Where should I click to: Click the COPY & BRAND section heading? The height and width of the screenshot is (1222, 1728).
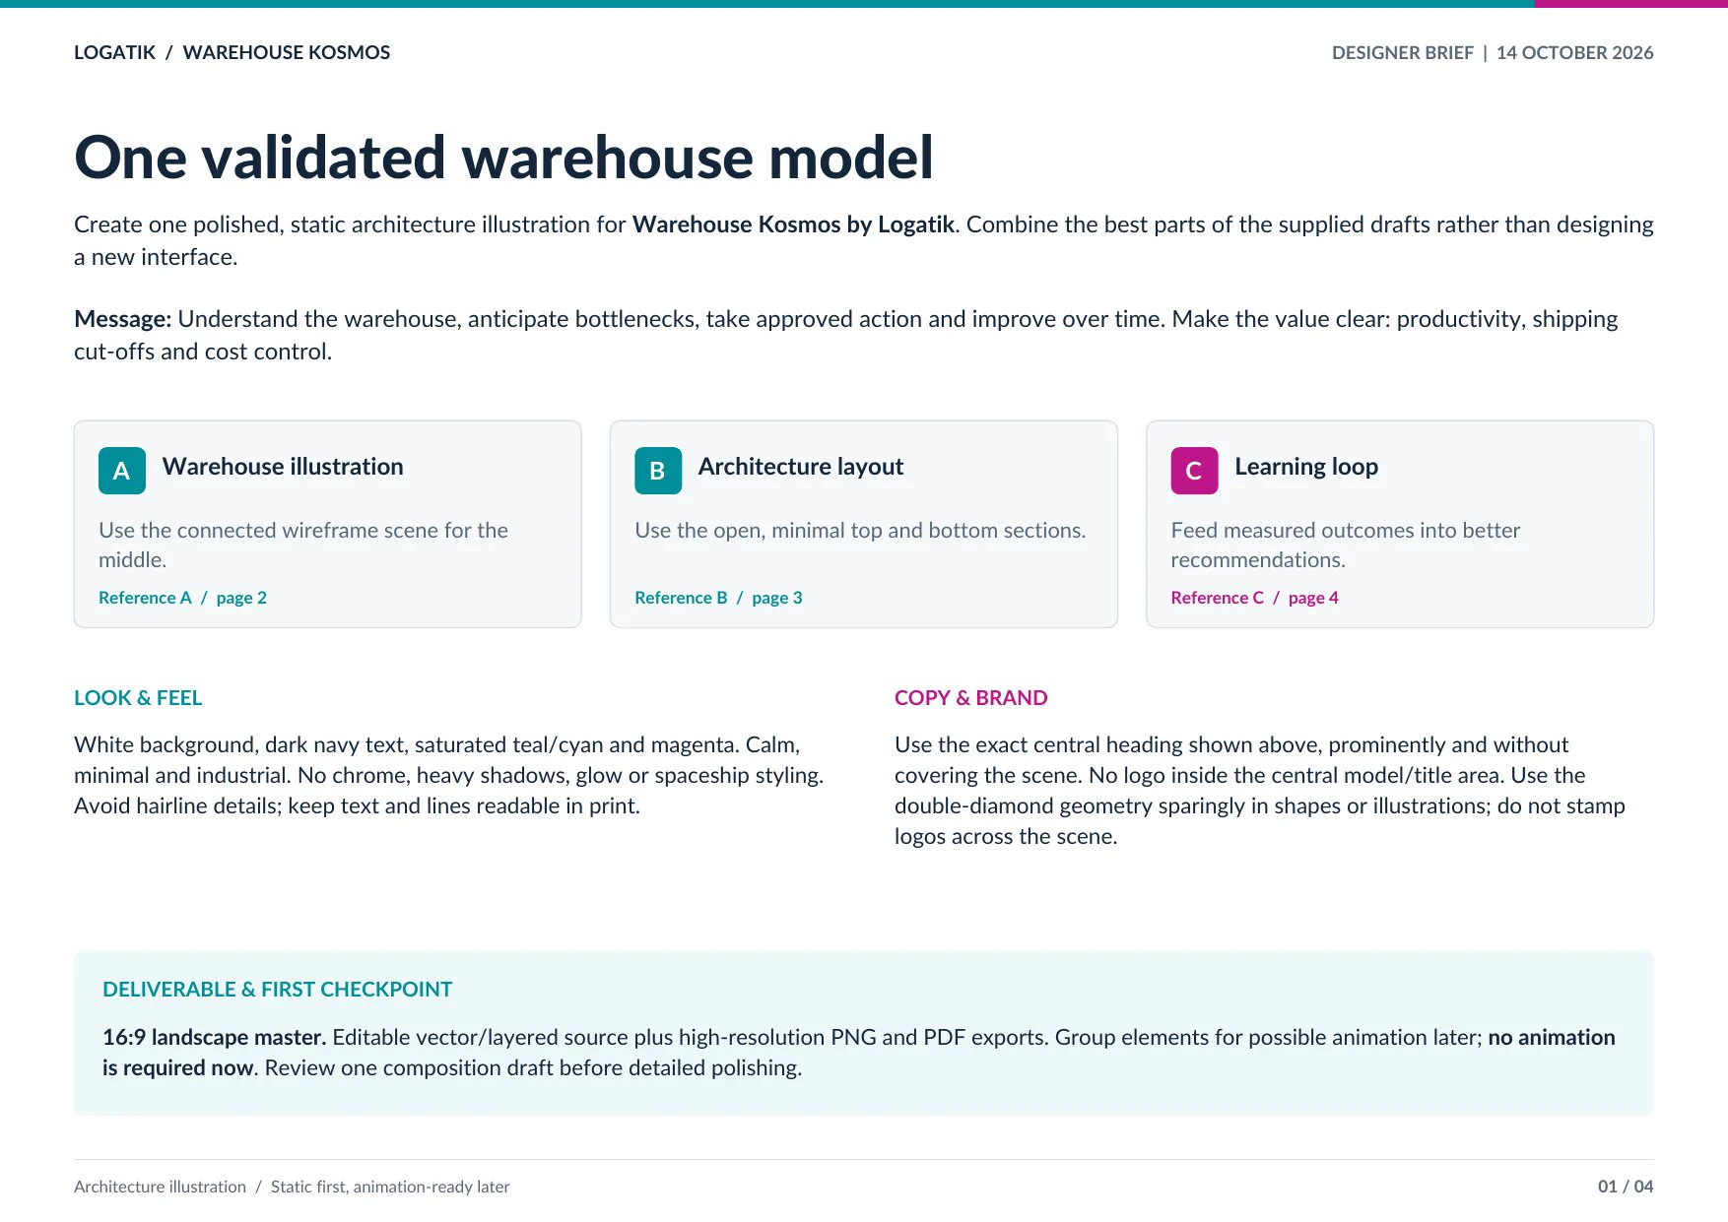(970, 698)
